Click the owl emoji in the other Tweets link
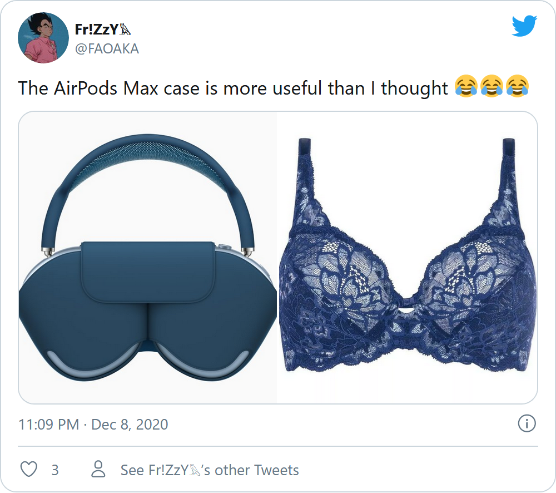 195,470
